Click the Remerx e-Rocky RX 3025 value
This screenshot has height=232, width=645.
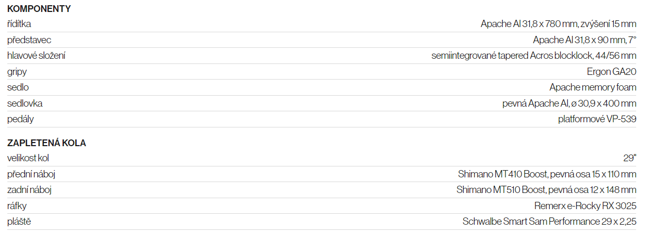(585, 206)
